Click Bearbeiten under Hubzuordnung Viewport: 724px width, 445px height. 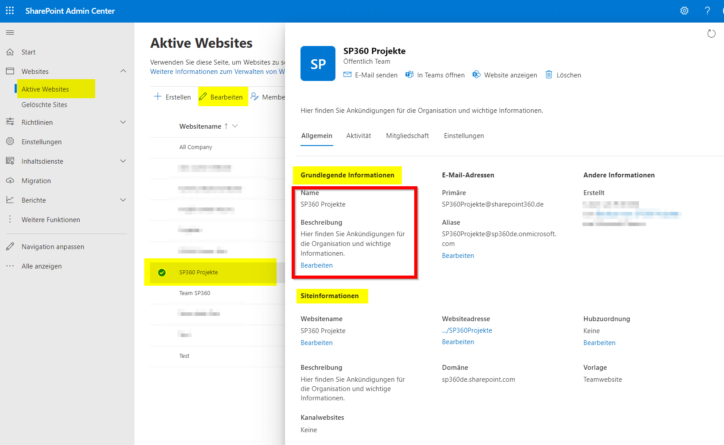599,343
